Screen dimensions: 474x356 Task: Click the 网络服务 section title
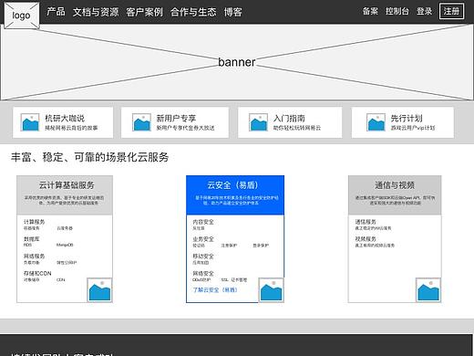(x=35, y=257)
